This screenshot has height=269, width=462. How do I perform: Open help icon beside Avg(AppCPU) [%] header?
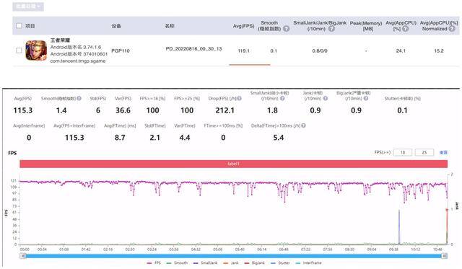pos(406,29)
